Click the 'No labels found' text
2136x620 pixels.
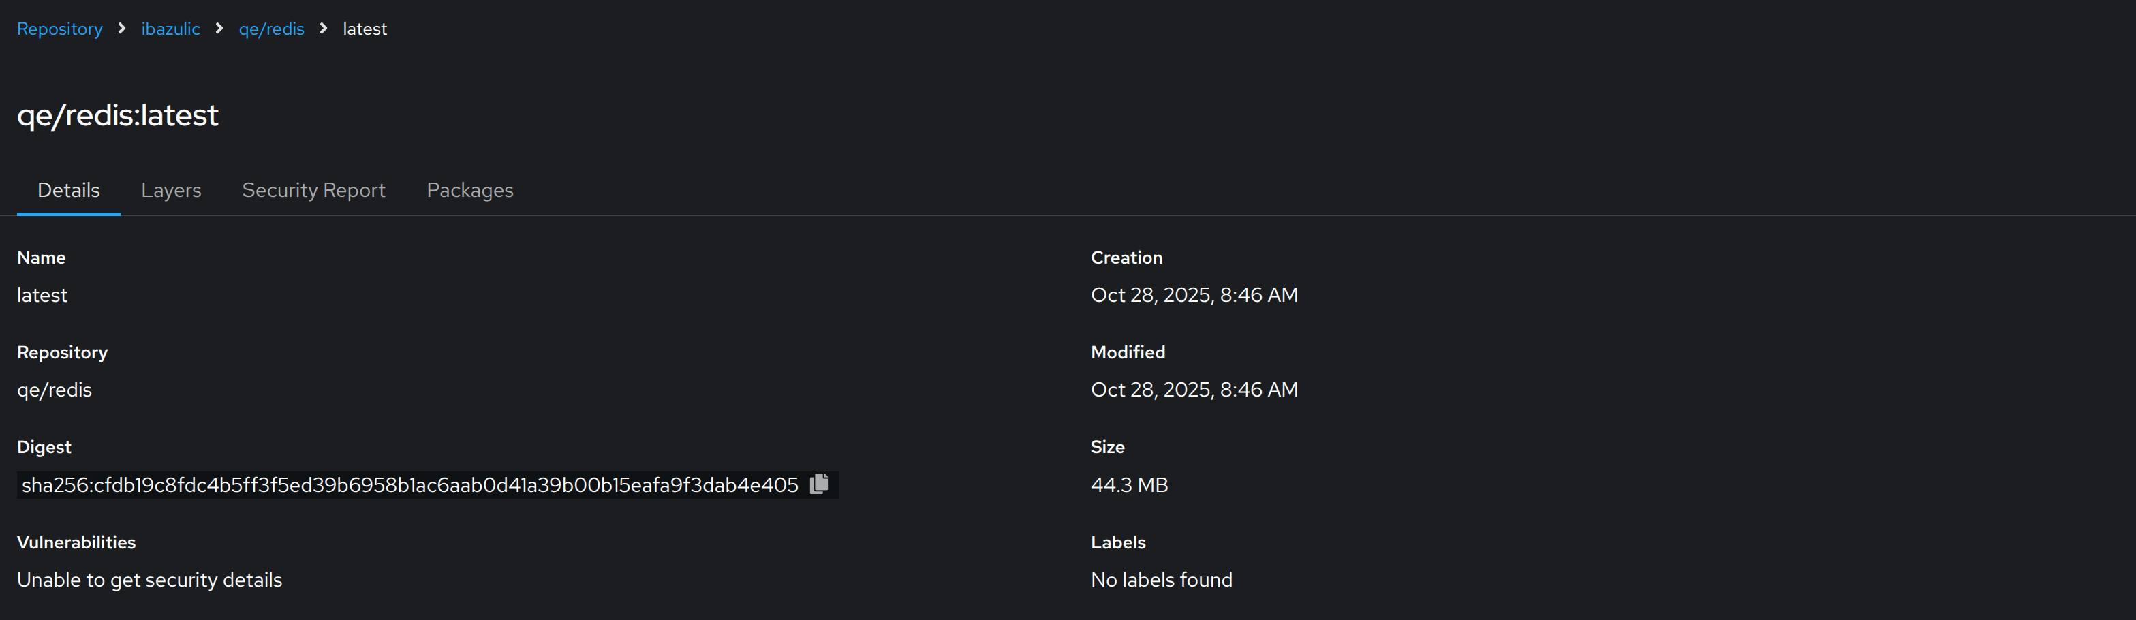[1161, 580]
